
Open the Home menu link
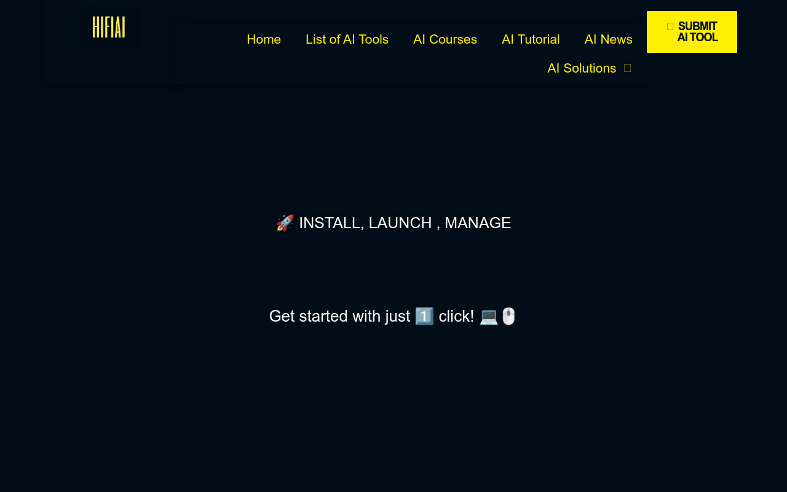(264, 39)
